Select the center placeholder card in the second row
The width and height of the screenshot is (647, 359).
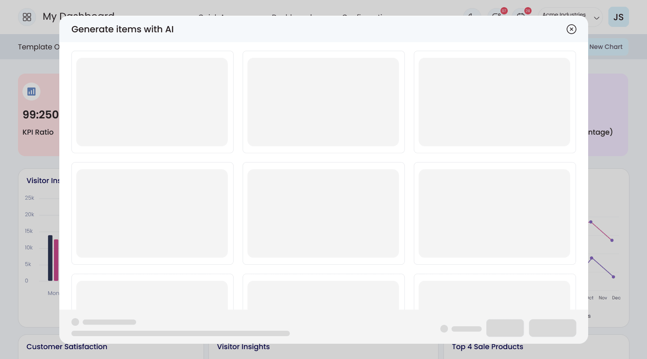click(323, 213)
